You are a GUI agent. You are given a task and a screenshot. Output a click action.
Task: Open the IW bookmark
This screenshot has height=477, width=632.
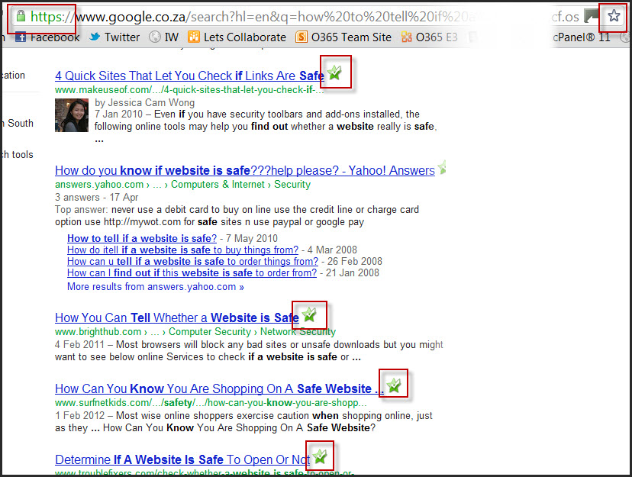pyautogui.click(x=164, y=37)
